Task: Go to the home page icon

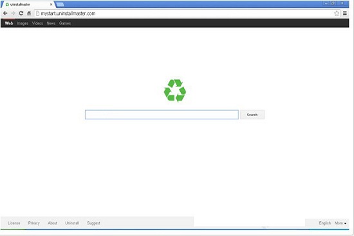Action: click(x=29, y=14)
